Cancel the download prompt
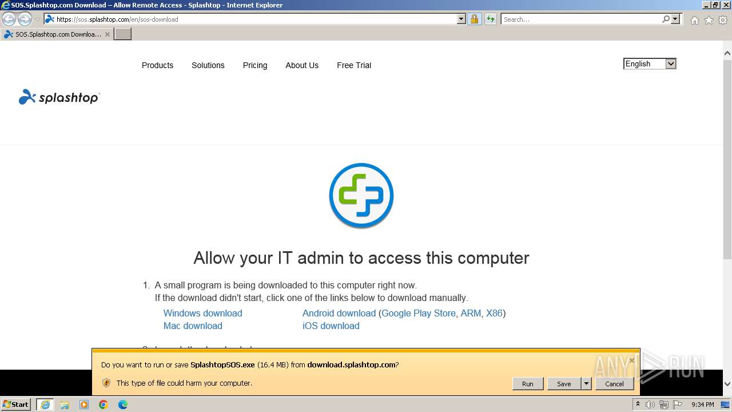Image resolution: width=732 pixels, height=412 pixels. pos(615,384)
